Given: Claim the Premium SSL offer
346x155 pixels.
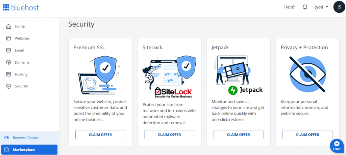Looking at the screenshot, I should click(100, 134).
